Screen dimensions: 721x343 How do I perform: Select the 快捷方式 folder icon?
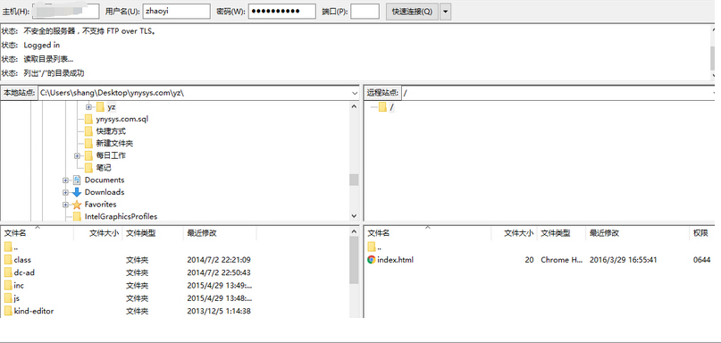coord(88,131)
